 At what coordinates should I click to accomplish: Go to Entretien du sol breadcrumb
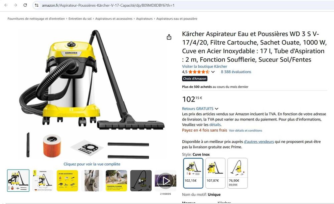80,19
